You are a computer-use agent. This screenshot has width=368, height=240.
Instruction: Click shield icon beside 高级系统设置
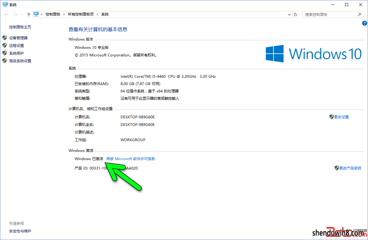(x=5, y=60)
